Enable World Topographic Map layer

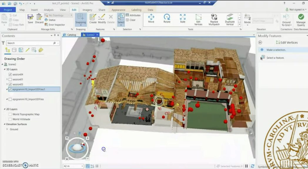(10, 114)
